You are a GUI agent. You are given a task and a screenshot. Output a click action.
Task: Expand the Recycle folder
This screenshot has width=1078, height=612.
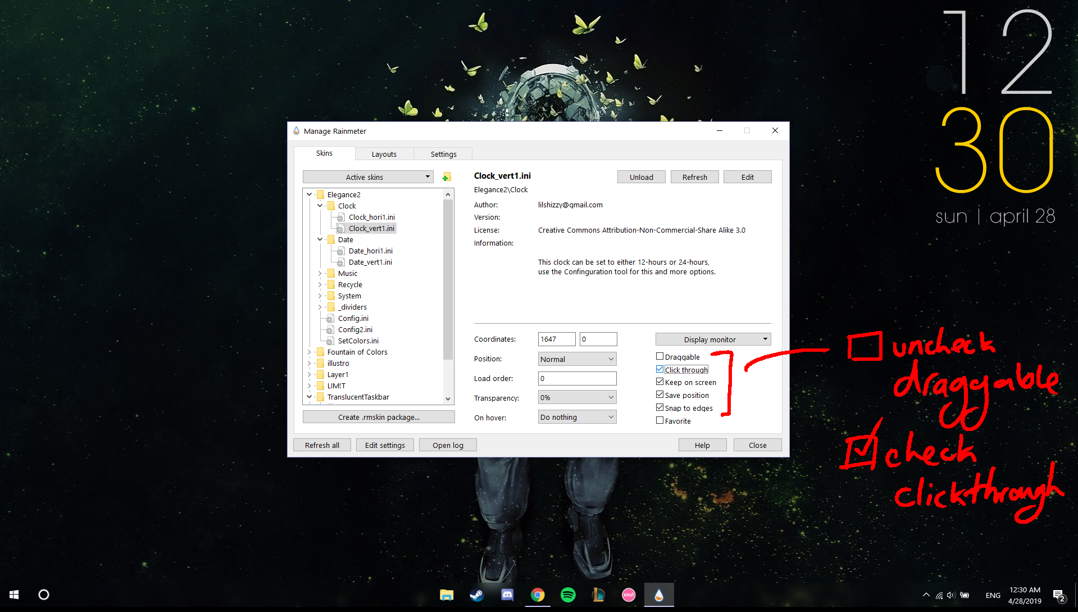click(320, 284)
